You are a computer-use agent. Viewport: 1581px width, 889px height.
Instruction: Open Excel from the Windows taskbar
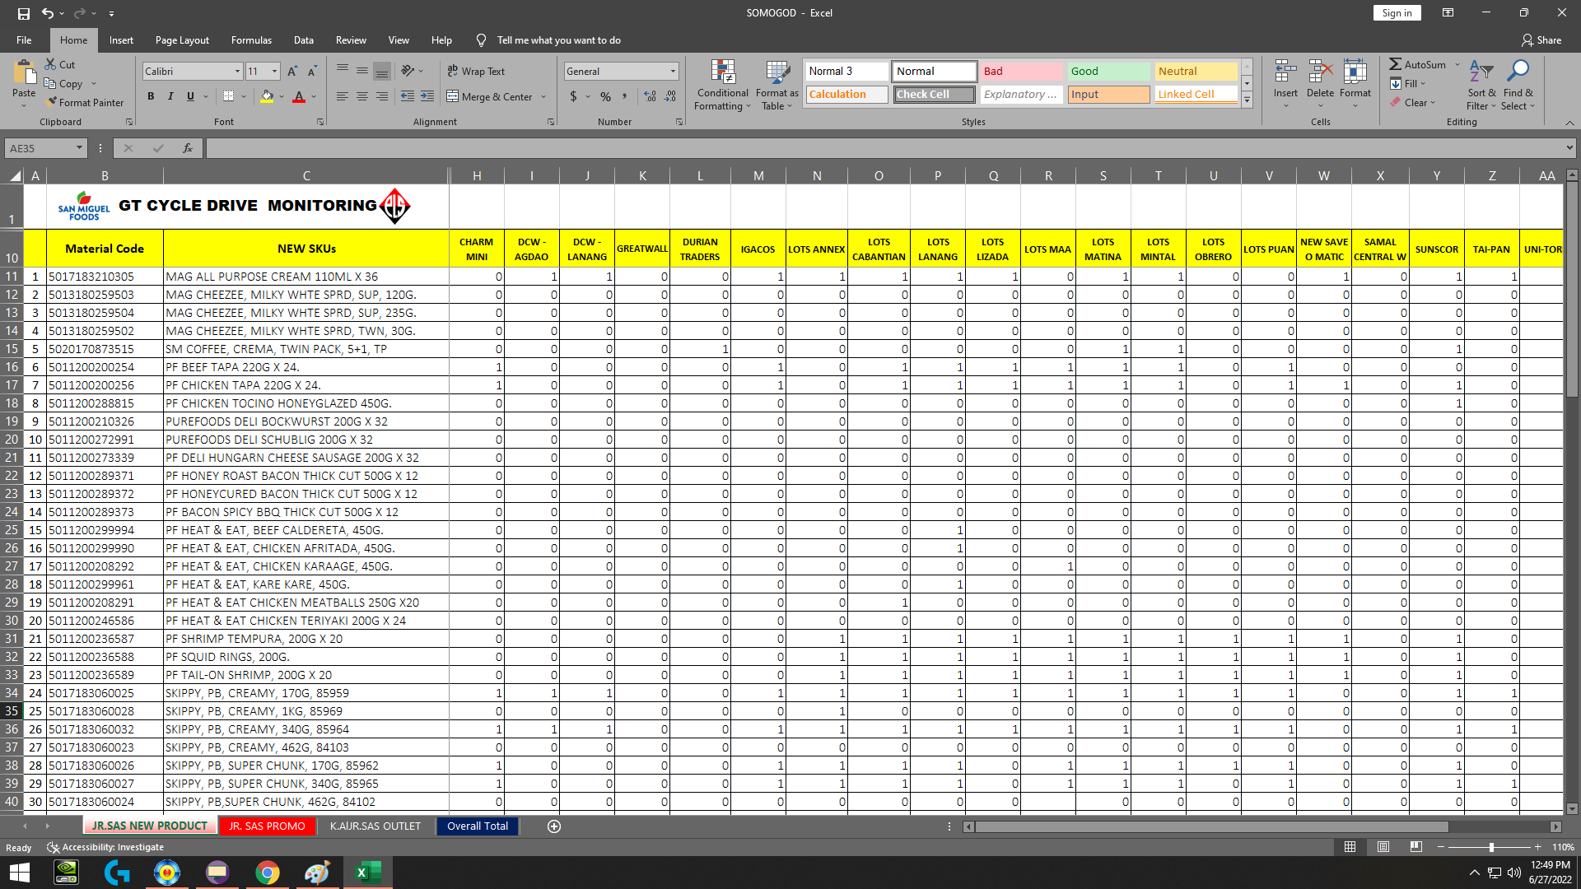367,873
